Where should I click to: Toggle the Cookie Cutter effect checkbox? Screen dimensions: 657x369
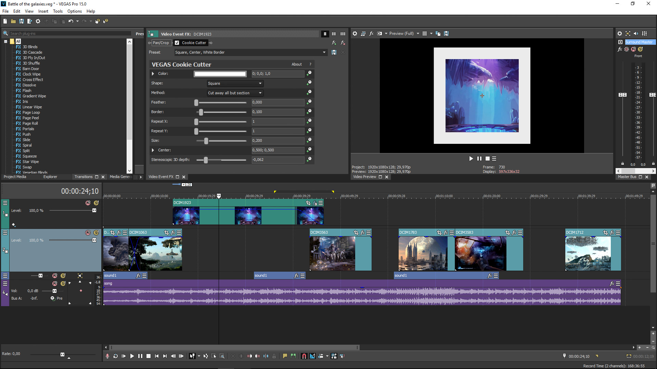pos(177,42)
